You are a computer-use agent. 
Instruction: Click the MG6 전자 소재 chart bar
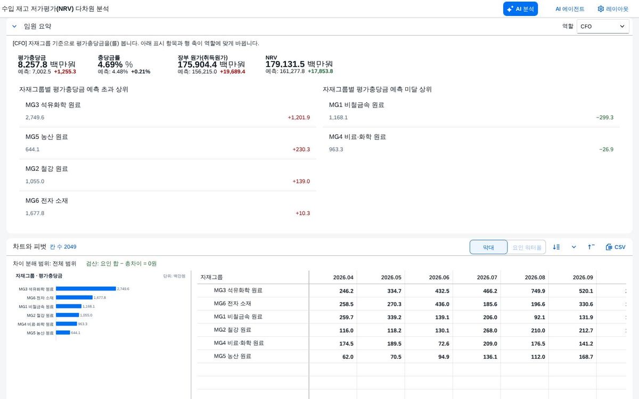click(x=74, y=297)
